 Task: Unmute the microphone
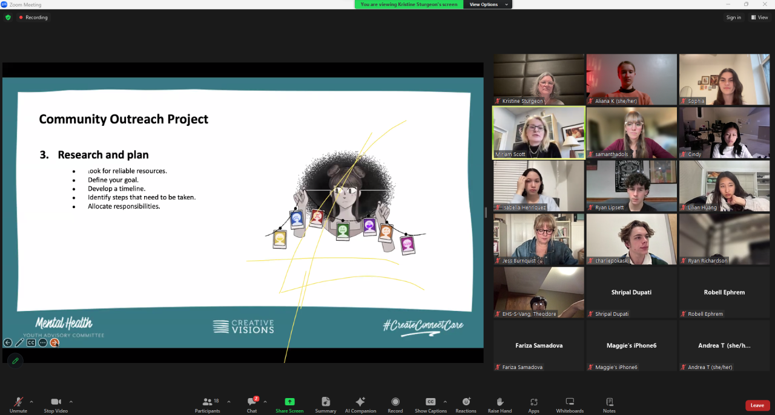click(x=18, y=405)
